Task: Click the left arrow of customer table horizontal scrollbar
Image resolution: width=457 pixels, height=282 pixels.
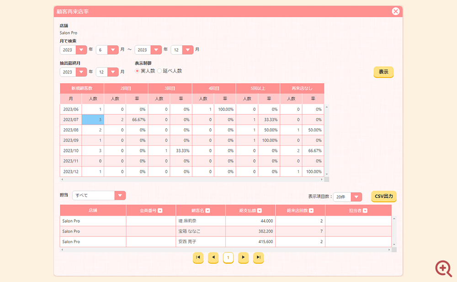Action: [62, 250]
